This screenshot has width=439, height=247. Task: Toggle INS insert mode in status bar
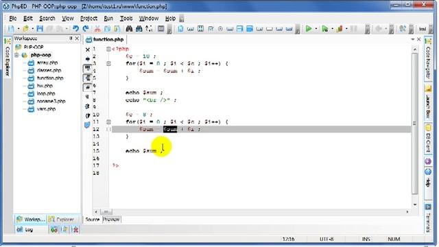[x=366, y=239]
